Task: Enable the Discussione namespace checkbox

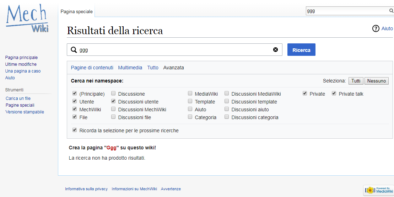Action: pyautogui.click(x=113, y=94)
